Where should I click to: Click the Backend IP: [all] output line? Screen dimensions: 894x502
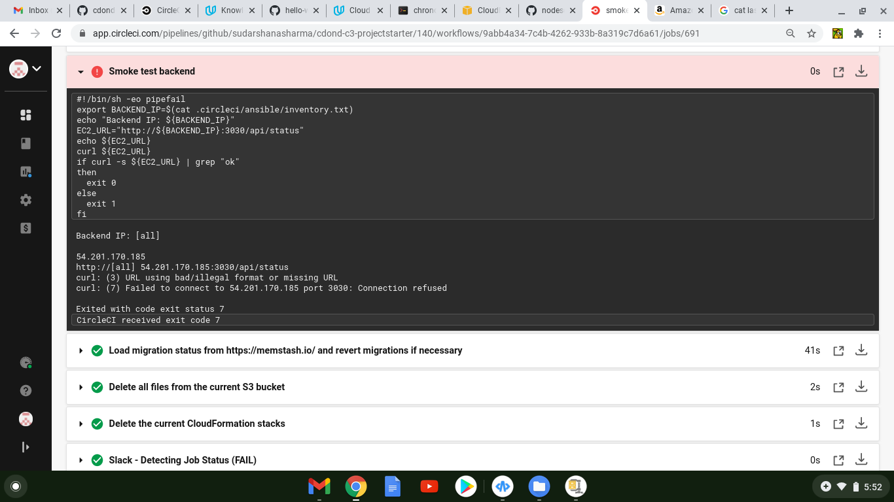point(118,236)
